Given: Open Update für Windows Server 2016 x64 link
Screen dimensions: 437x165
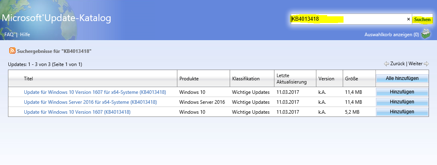Looking at the screenshot, I should point(90,102).
